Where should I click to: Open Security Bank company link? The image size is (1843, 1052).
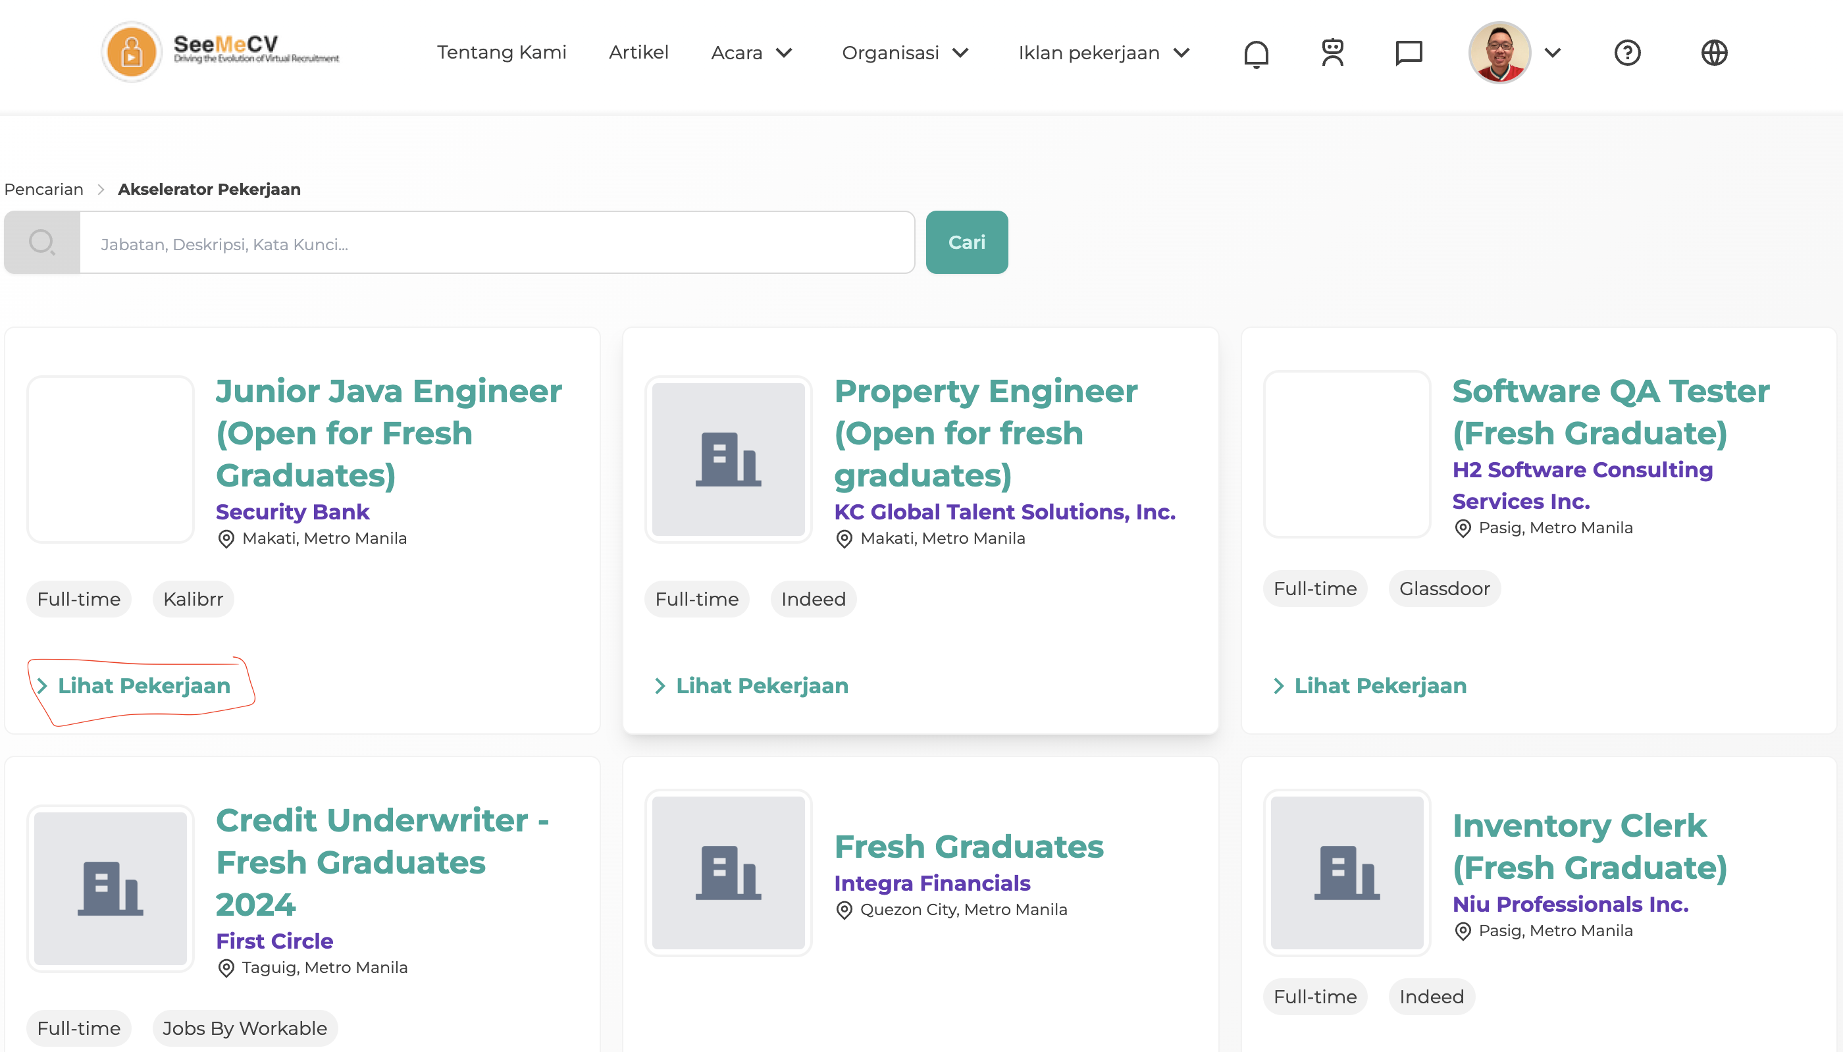(292, 512)
